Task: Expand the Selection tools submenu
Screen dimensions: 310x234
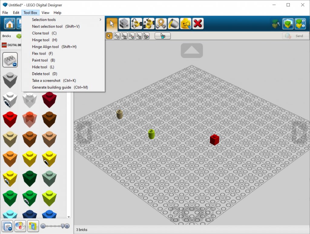Action: coord(63,20)
